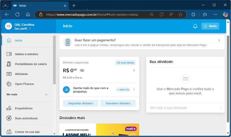Close the Início browser tab
This screenshot has height=137, width=231.
[65, 6]
